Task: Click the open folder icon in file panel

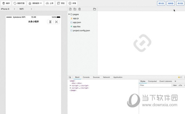Action: coord(94,9)
